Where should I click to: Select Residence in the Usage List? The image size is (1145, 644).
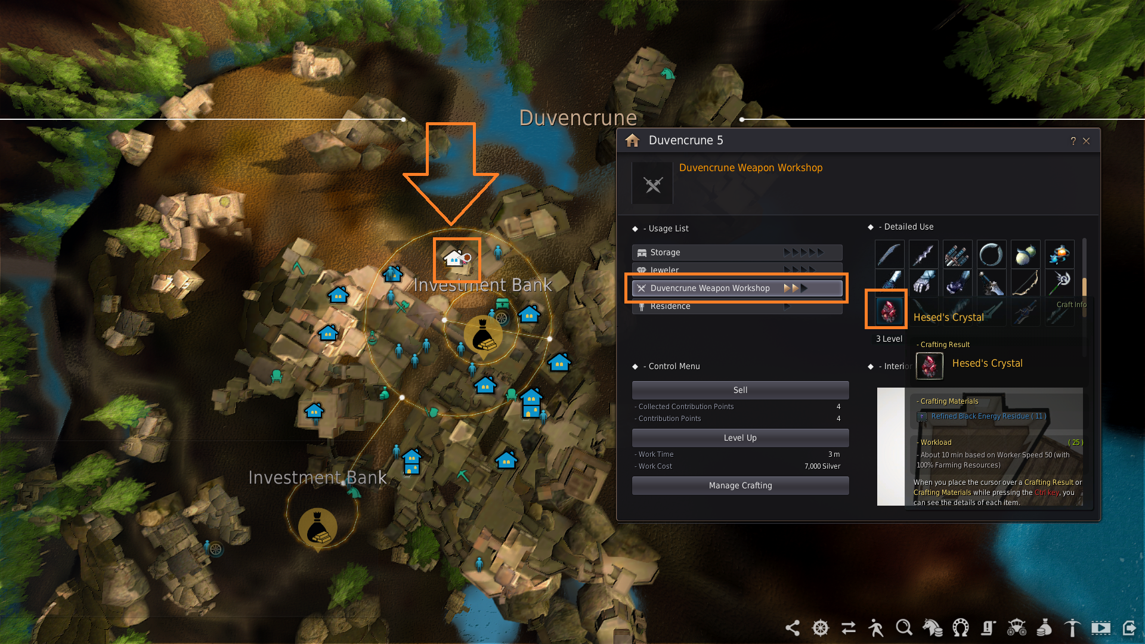click(737, 307)
